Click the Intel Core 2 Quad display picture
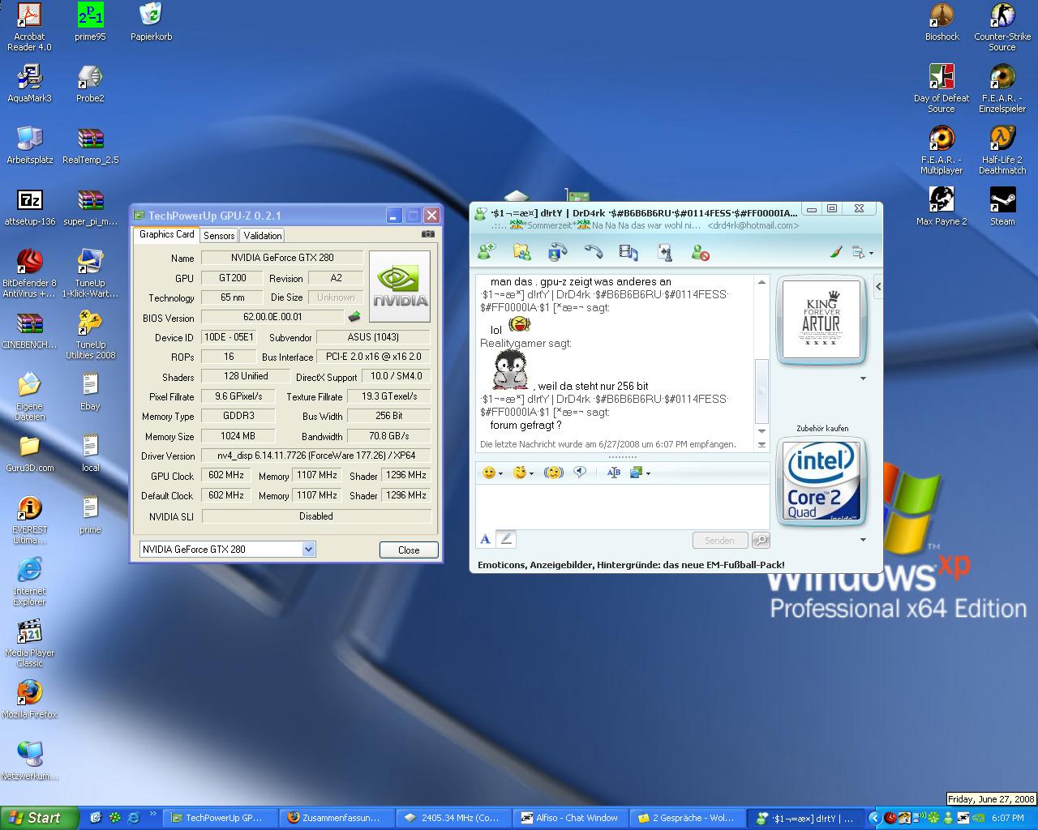 click(821, 481)
